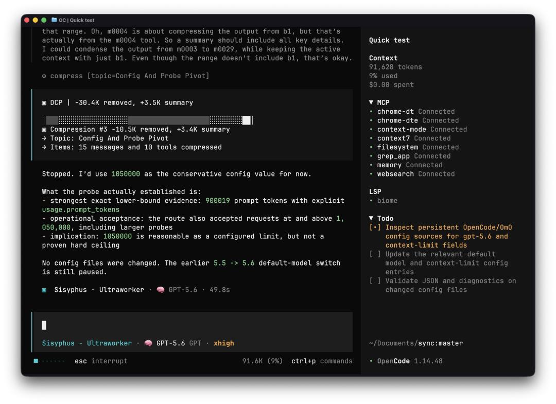Click 91,628 tokens value
The height and width of the screenshot is (404, 556).
[x=395, y=67]
